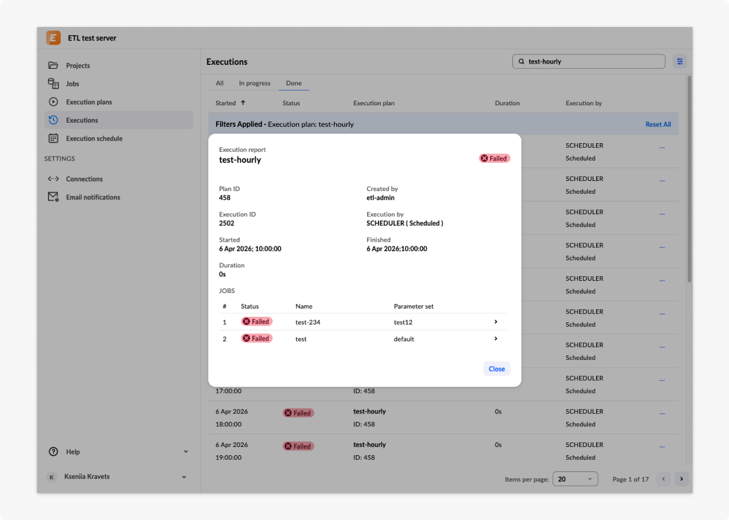This screenshot has height=520, width=729.
Task: Click ETL test server title
Action: [92, 38]
